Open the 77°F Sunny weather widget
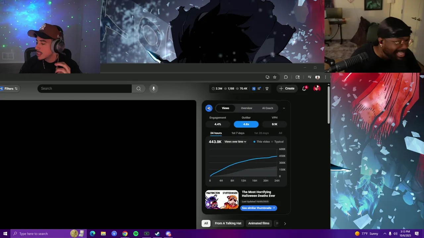Image resolution: width=424 pixels, height=238 pixels. pos(366,234)
